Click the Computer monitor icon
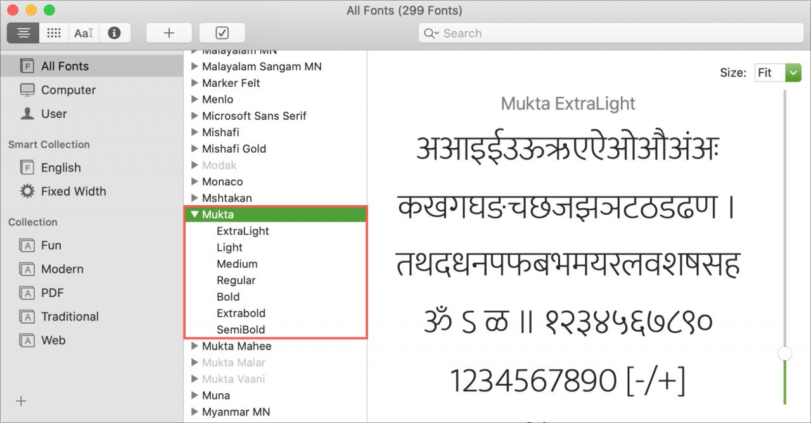The image size is (811, 423). [x=27, y=90]
